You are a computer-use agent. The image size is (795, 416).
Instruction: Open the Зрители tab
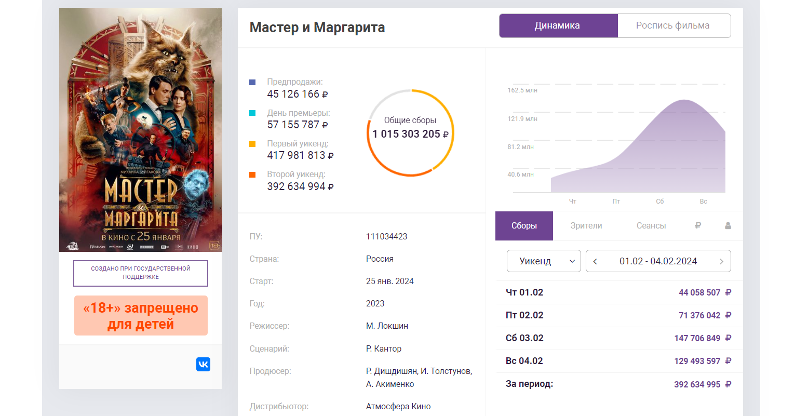[587, 225]
